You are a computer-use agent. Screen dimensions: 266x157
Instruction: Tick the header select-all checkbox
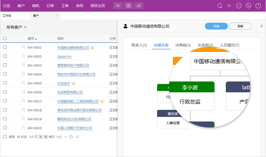[x=5, y=39]
